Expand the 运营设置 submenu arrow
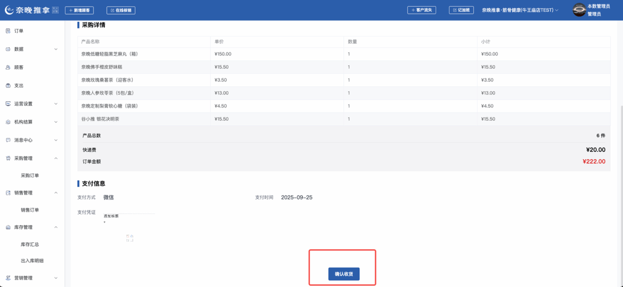 point(56,104)
